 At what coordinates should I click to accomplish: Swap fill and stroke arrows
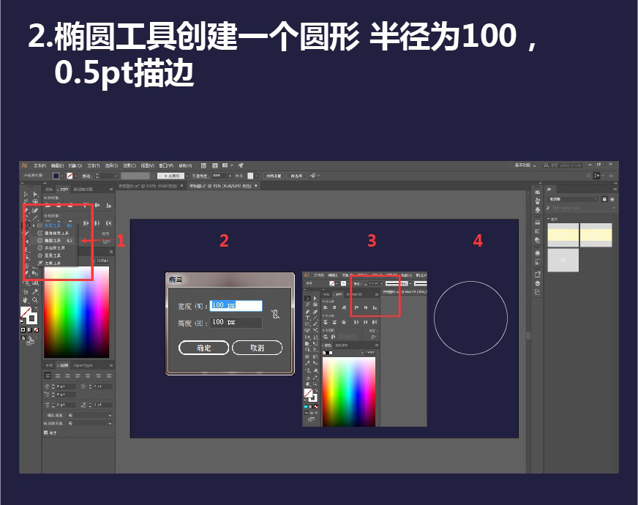(36, 310)
